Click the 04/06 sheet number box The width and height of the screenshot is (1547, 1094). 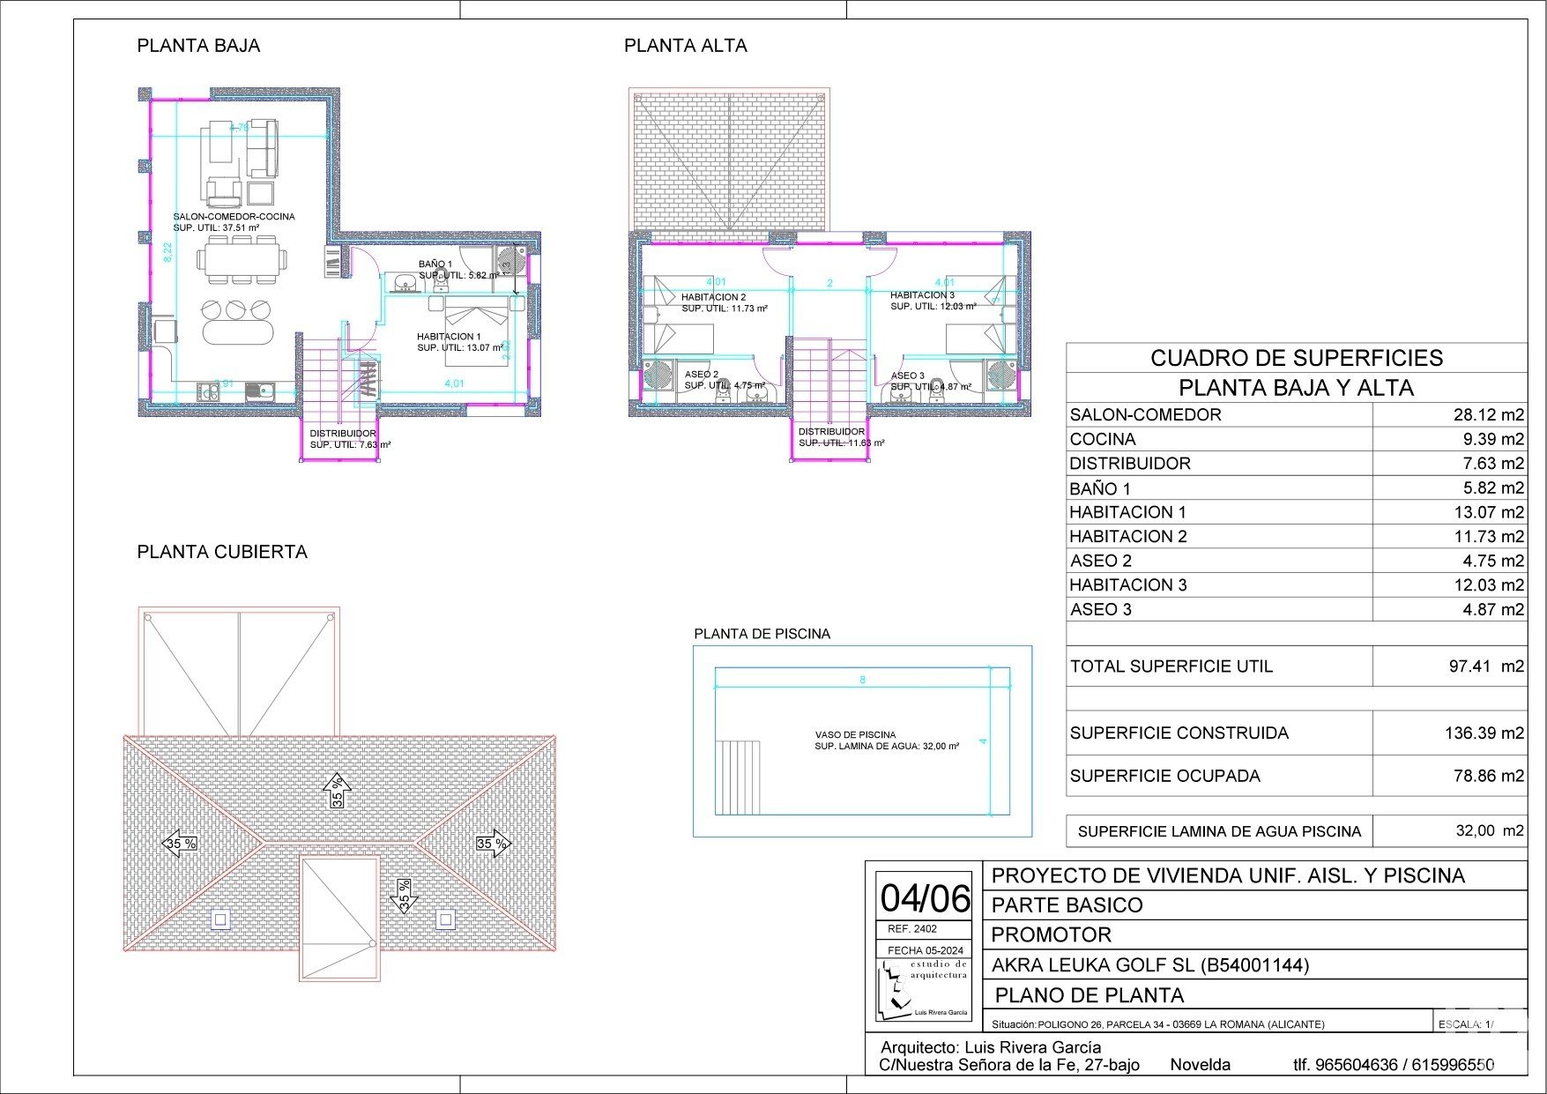click(924, 898)
